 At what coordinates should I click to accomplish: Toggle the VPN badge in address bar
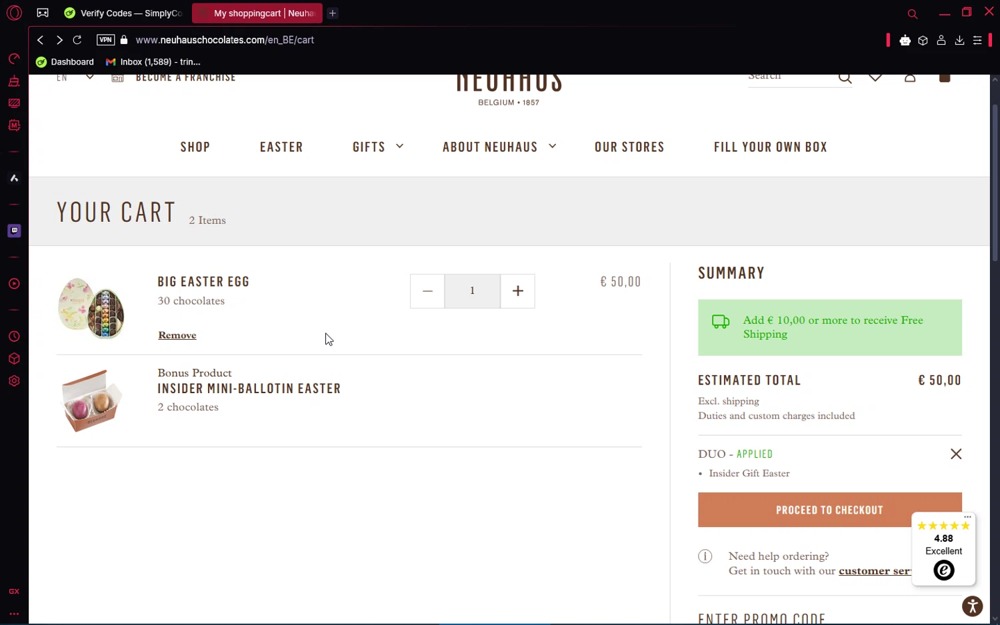point(105,40)
